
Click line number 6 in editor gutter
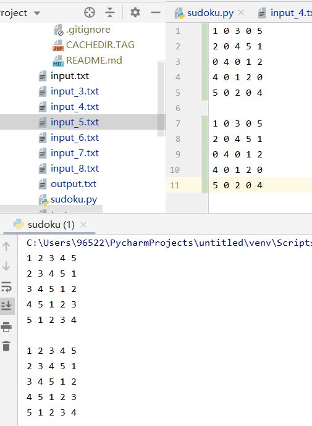click(178, 108)
